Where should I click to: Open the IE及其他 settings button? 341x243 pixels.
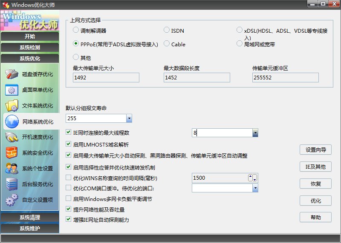[315, 167]
